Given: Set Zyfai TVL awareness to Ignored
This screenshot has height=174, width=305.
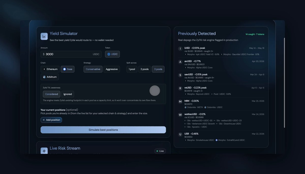Looking at the screenshot, I should tap(68, 94).
